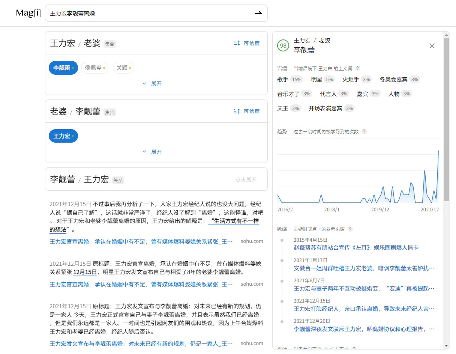
Task: Click inside the search input field
Action: 150,13
